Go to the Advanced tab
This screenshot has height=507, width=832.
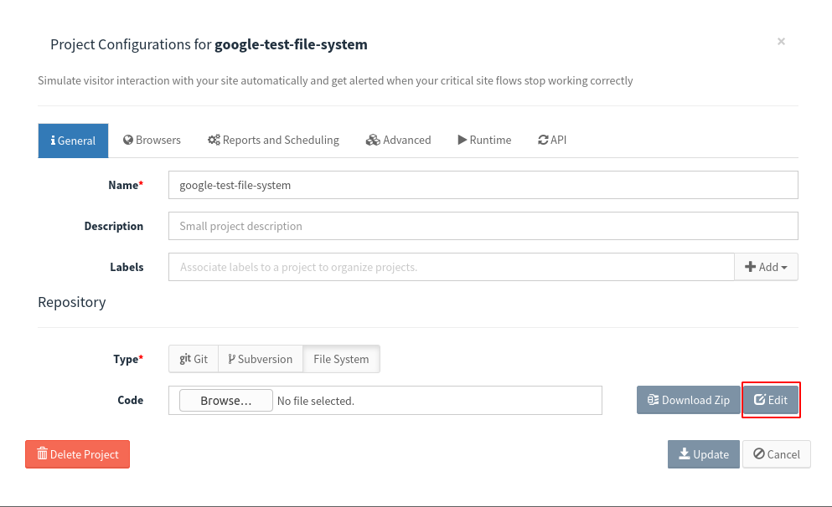[399, 141]
